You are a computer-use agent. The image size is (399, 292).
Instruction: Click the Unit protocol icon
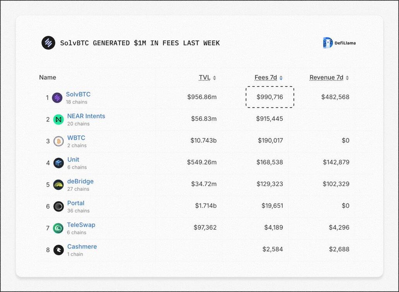click(x=58, y=163)
